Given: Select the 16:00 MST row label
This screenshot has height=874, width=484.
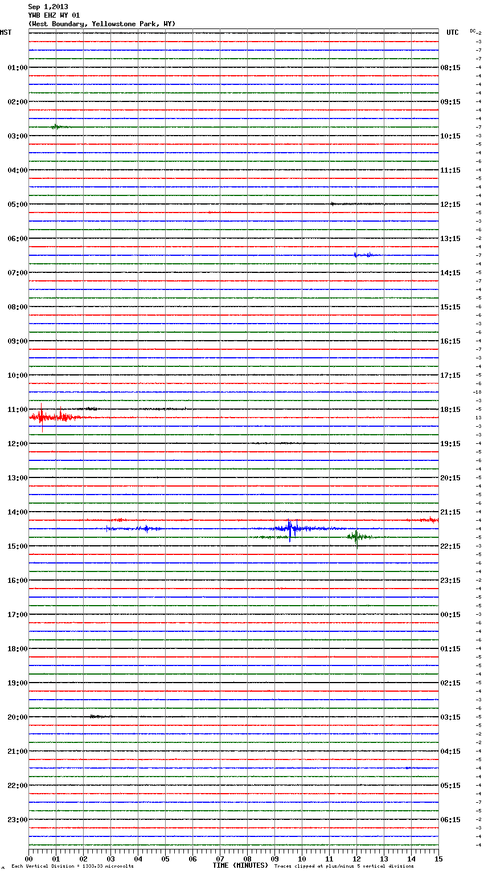Looking at the screenshot, I should [17, 581].
